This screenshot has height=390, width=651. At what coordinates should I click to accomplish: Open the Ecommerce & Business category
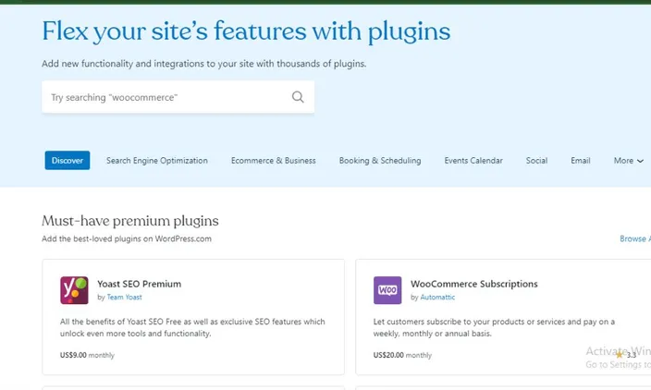(274, 161)
